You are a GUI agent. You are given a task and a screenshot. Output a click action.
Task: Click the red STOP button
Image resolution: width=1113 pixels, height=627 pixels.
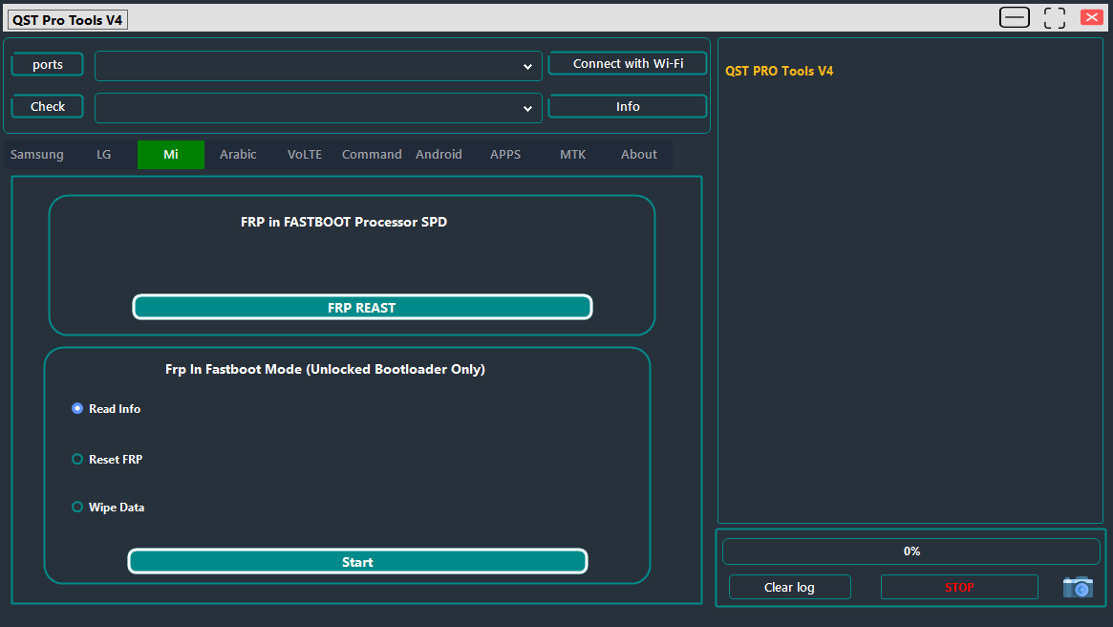pos(958,587)
